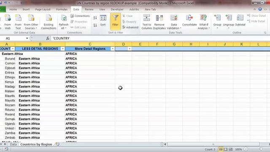
Task: Click the Connections button in ribbon
Action: coord(80,16)
